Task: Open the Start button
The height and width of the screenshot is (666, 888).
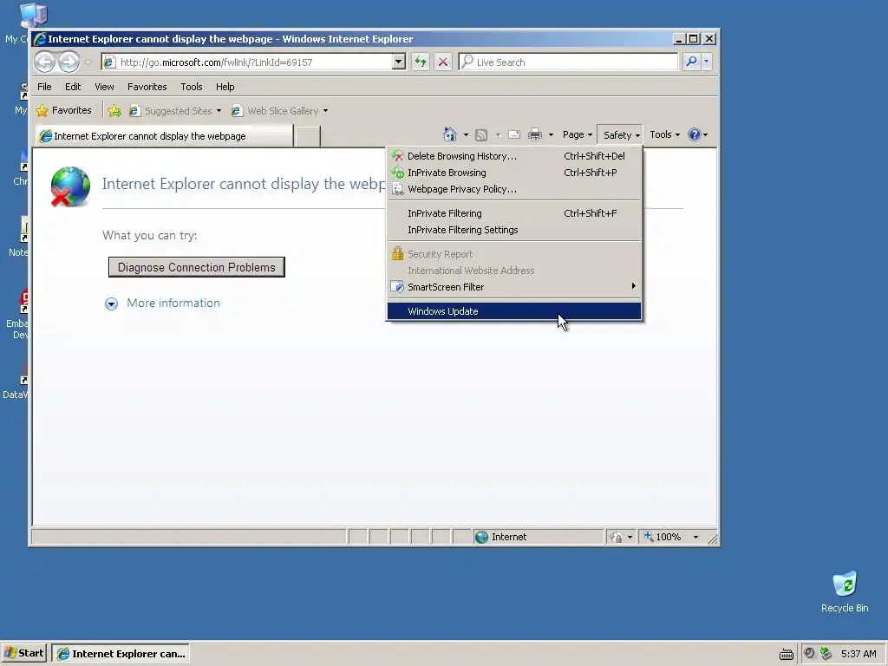Action: (x=23, y=653)
